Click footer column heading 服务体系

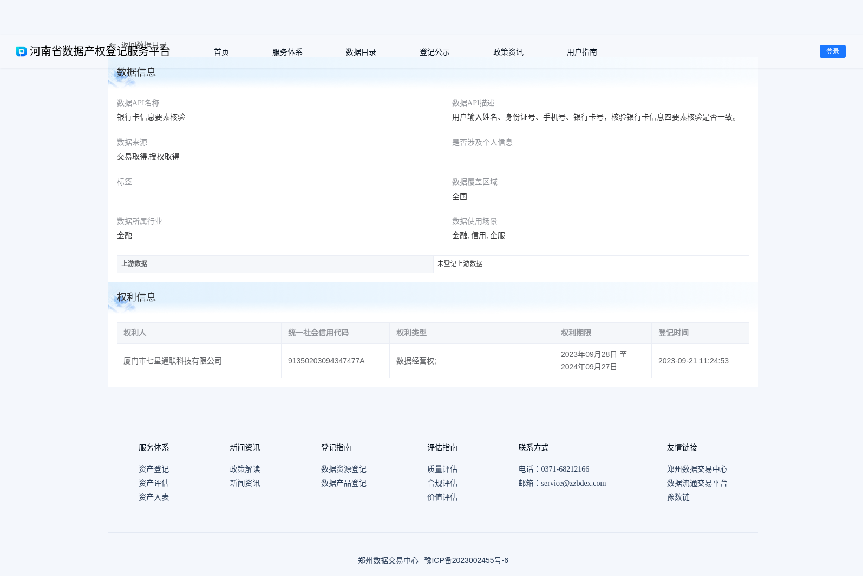coord(154,447)
